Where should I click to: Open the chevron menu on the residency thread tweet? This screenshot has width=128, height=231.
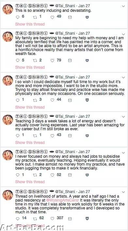pos(123,192)
